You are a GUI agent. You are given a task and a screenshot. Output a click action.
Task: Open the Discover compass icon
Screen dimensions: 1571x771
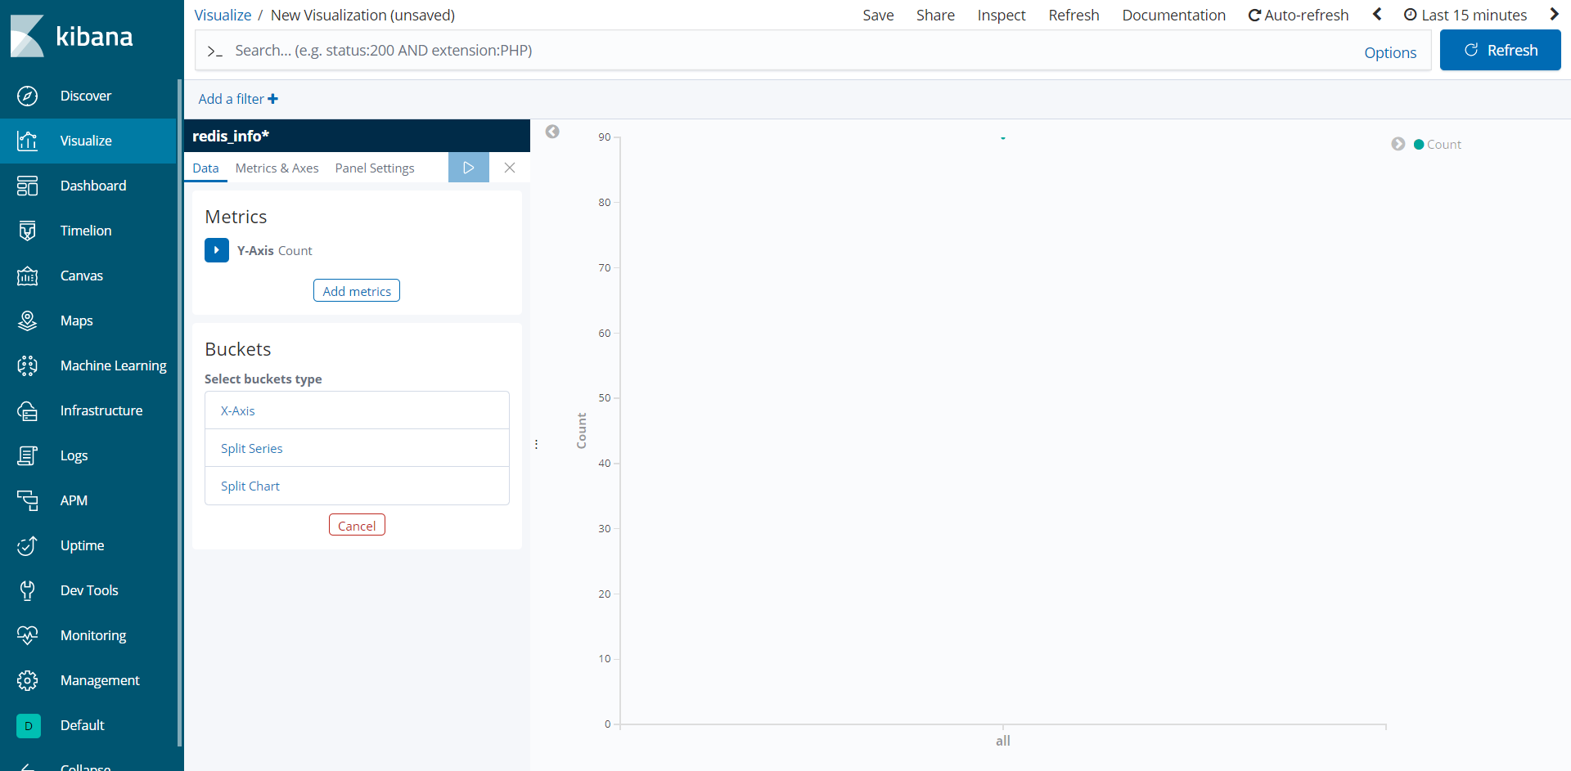coord(27,96)
